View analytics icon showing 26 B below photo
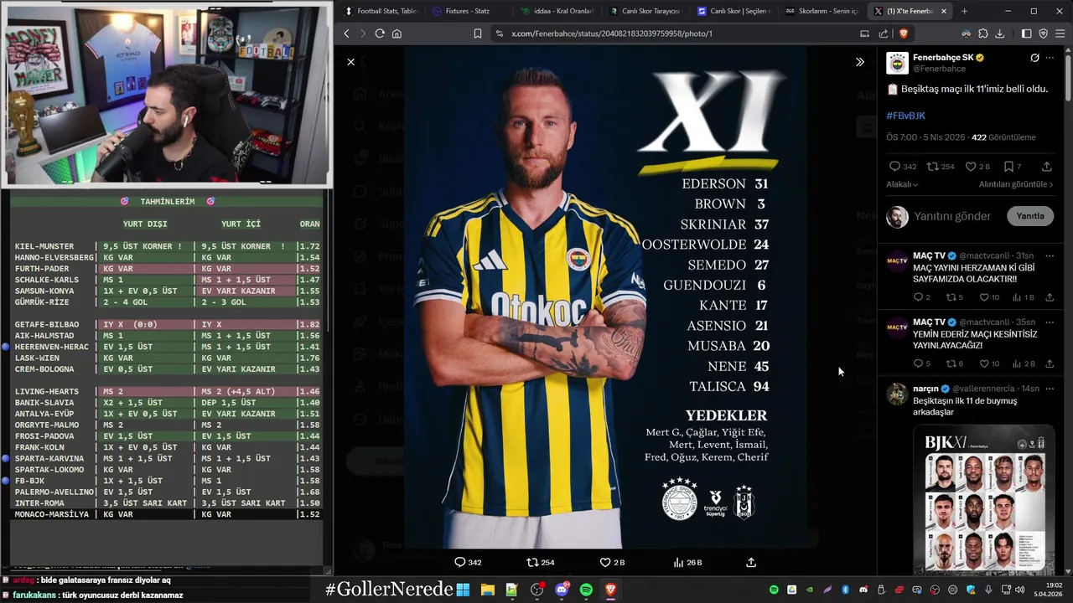The image size is (1073, 603). coord(678,563)
